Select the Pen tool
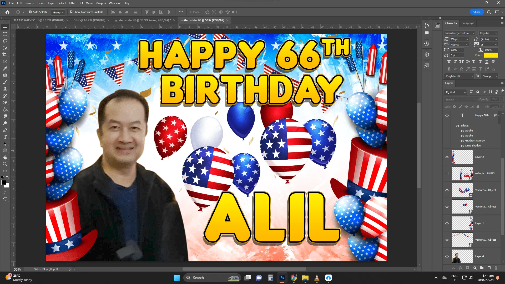Viewport: 505px width, 284px height. pyautogui.click(x=5, y=130)
